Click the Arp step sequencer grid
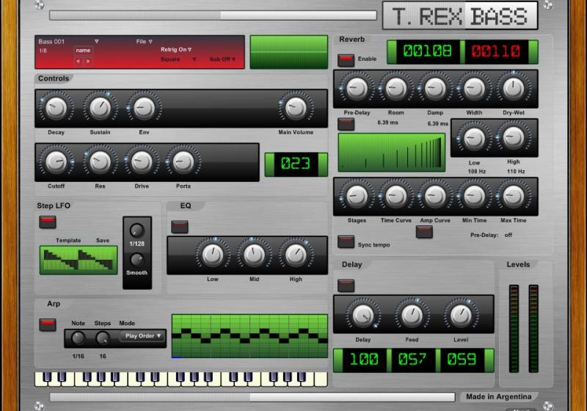Viewport: 587px width, 411px height. pos(249,336)
